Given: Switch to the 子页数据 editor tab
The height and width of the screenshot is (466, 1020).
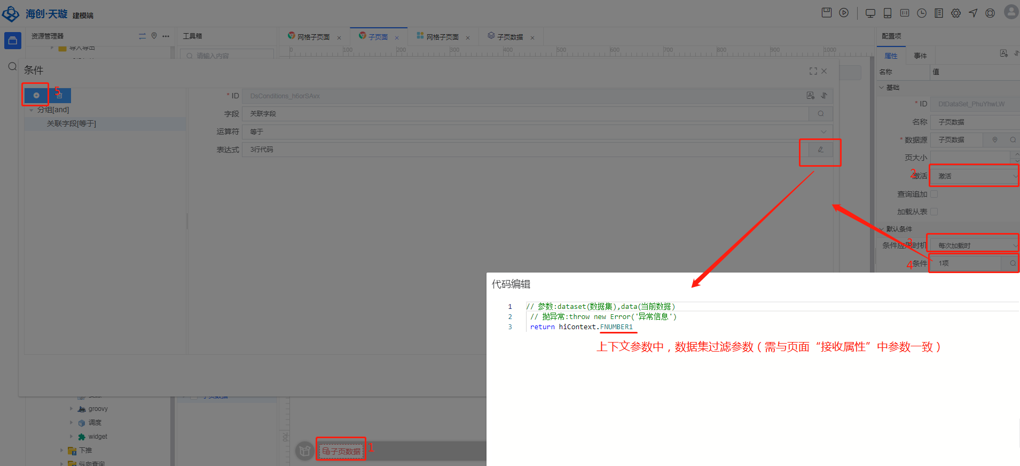Looking at the screenshot, I should click(509, 37).
